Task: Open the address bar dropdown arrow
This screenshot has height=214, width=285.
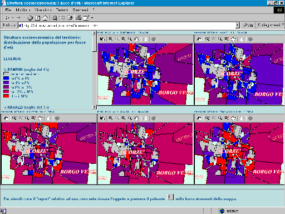Action: [238, 25]
